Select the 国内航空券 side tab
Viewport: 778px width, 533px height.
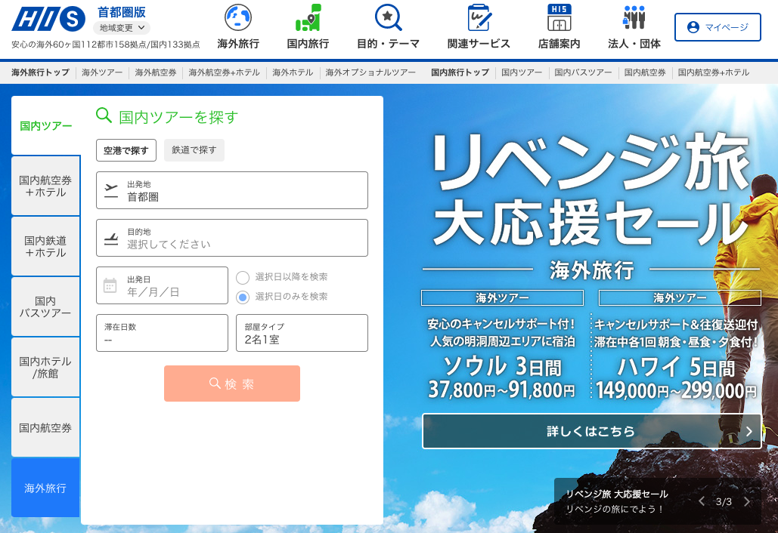[x=45, y=427]
